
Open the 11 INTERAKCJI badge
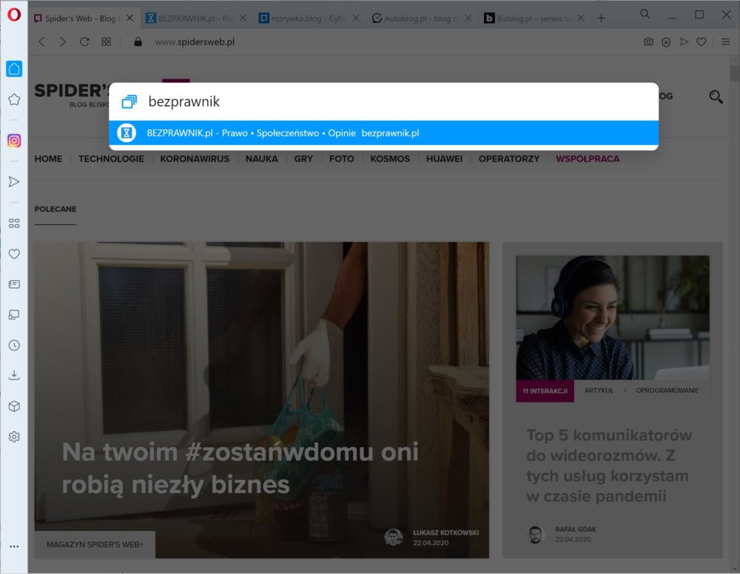pos(545,391)
